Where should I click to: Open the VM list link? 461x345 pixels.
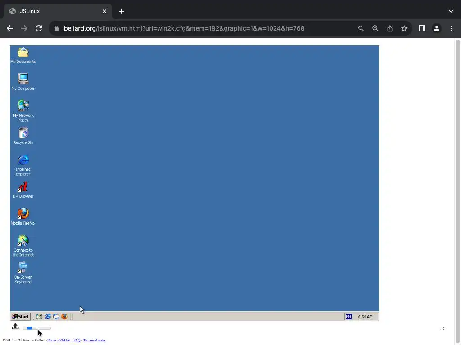click(65, 341)
